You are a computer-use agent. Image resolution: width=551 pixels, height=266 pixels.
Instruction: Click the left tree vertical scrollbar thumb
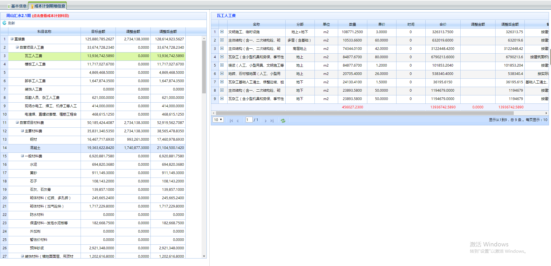tap(204, 67)
